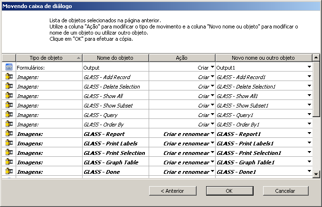Expand Ação dropdown for GLASS - Report
The image size is (322, 207).
[x=212, y=134]
